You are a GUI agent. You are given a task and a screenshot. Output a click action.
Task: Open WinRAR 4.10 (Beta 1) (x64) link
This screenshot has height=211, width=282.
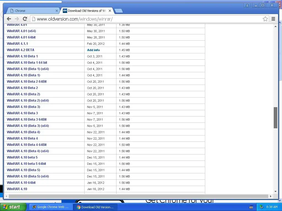(28, 69)
